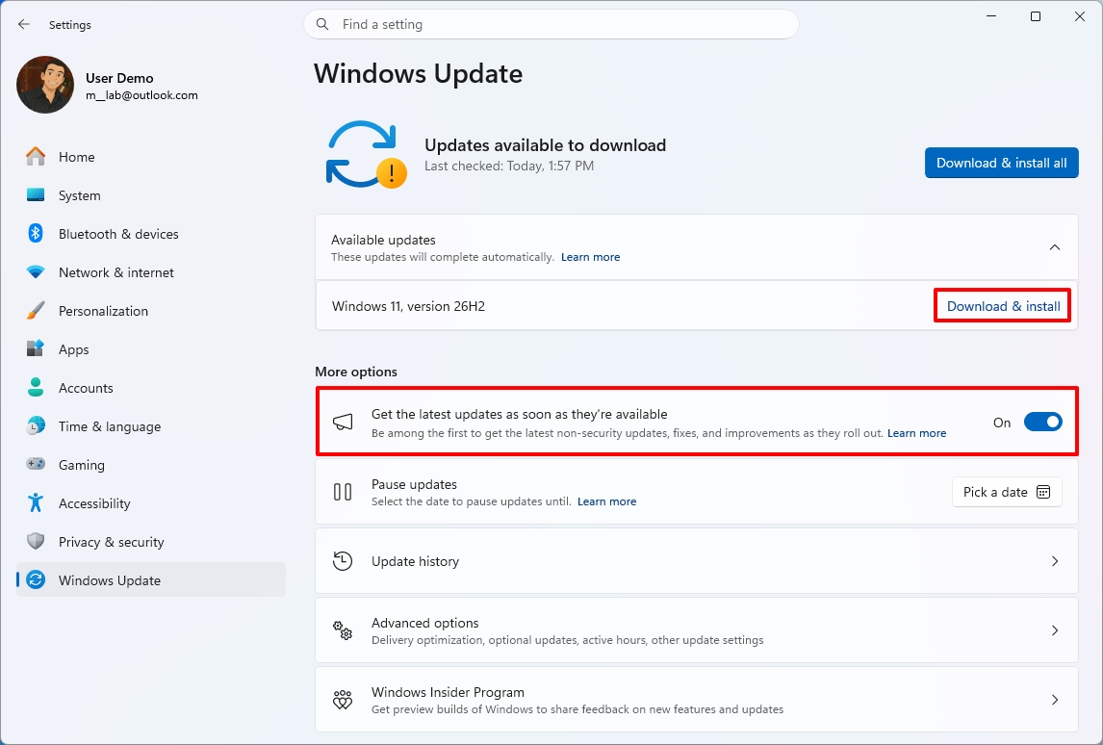Open Update history via its chevron
This screenshot has width=1103, height=745.
click(1055, 561)
